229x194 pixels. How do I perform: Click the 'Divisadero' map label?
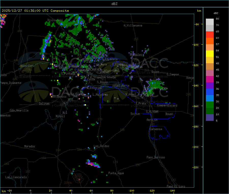click(55, 20)
